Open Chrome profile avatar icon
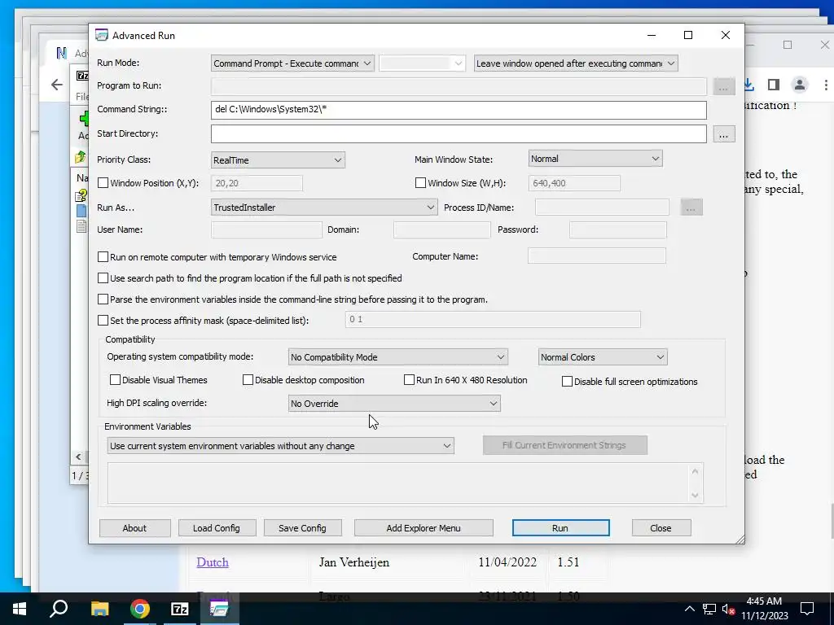This screenshot has width=834, height=625. [x=800, y=85]
